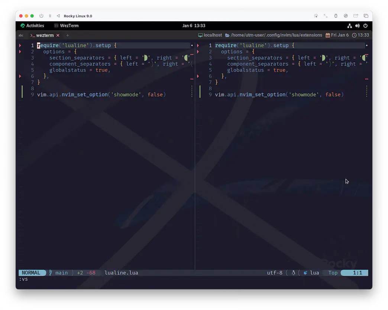Click the localhost monitor icon
The image size is (388, 310).
click(200, 35)
